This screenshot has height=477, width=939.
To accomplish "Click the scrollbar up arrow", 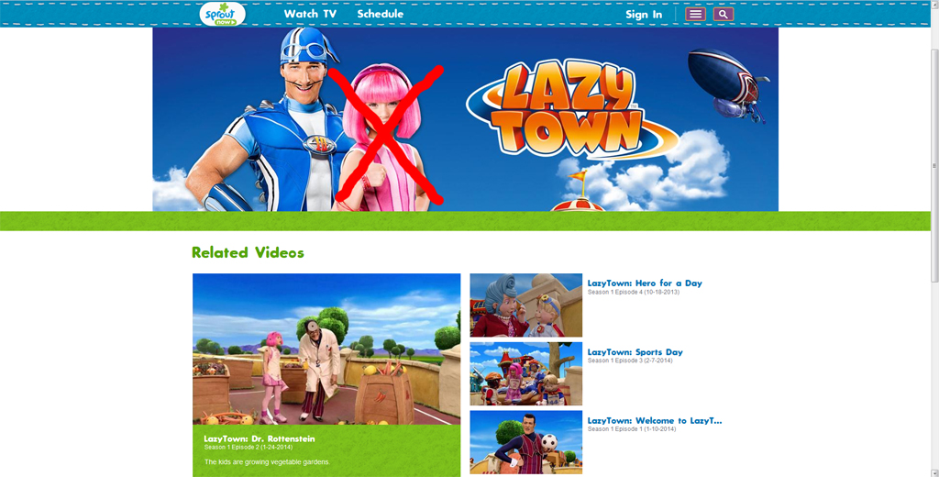I will tap(932, 6).
